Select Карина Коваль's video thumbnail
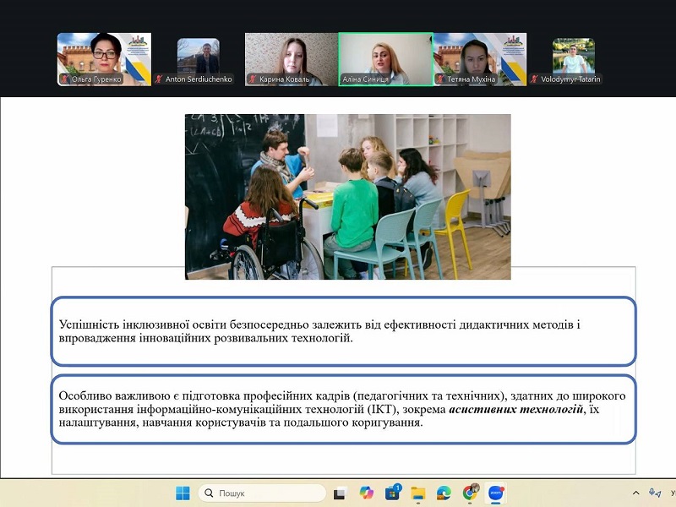Screen dimensions: 676x507 (292, 58)
